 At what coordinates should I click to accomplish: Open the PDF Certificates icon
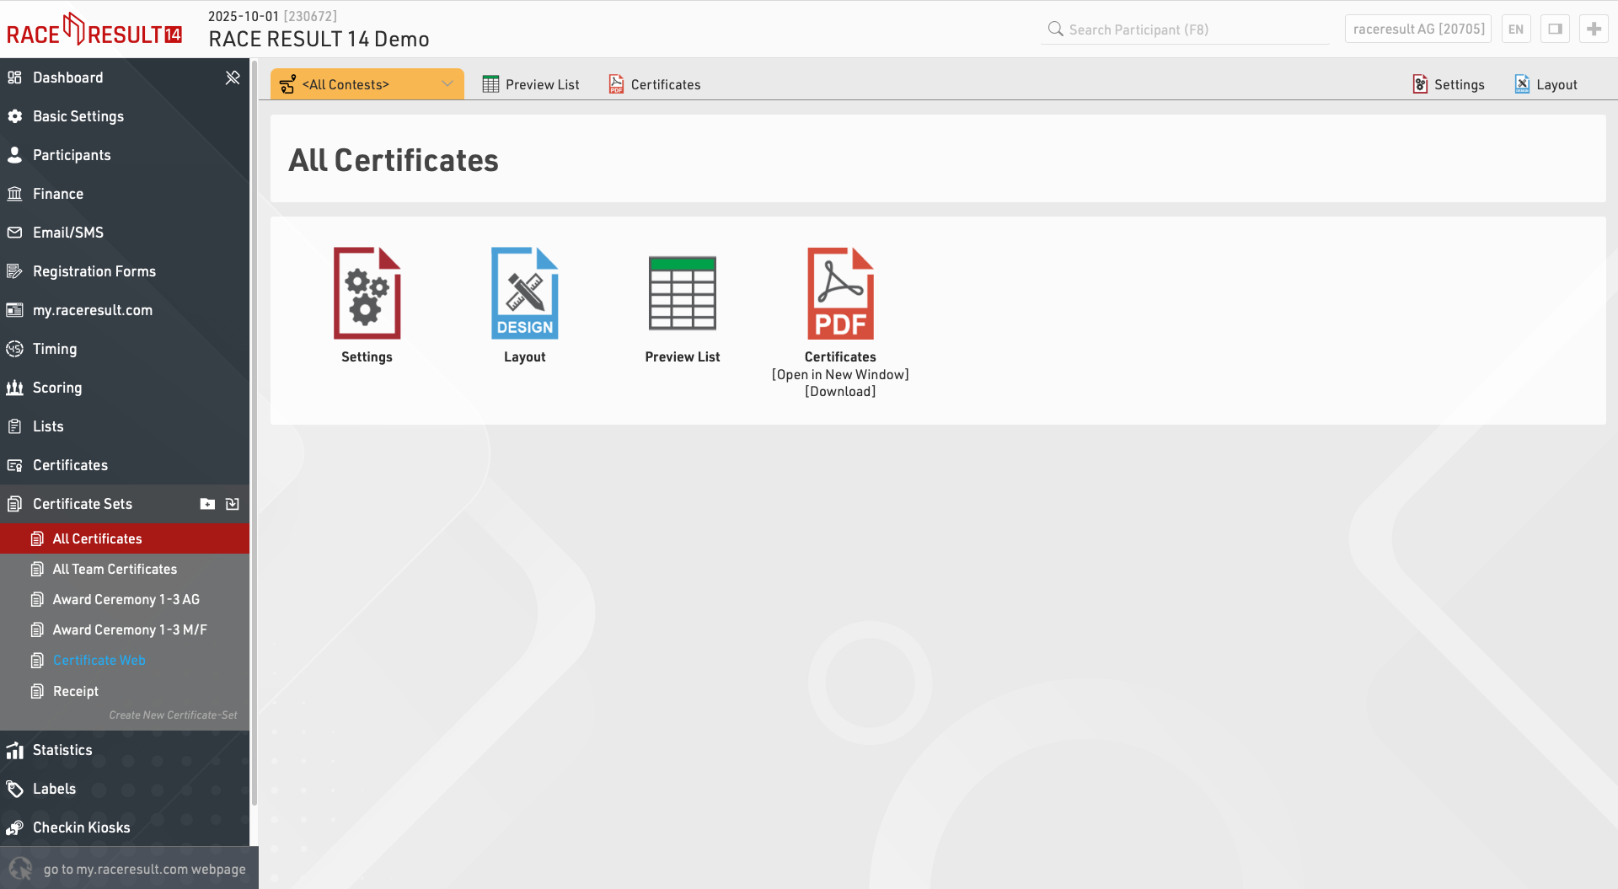tap(840, 293)
